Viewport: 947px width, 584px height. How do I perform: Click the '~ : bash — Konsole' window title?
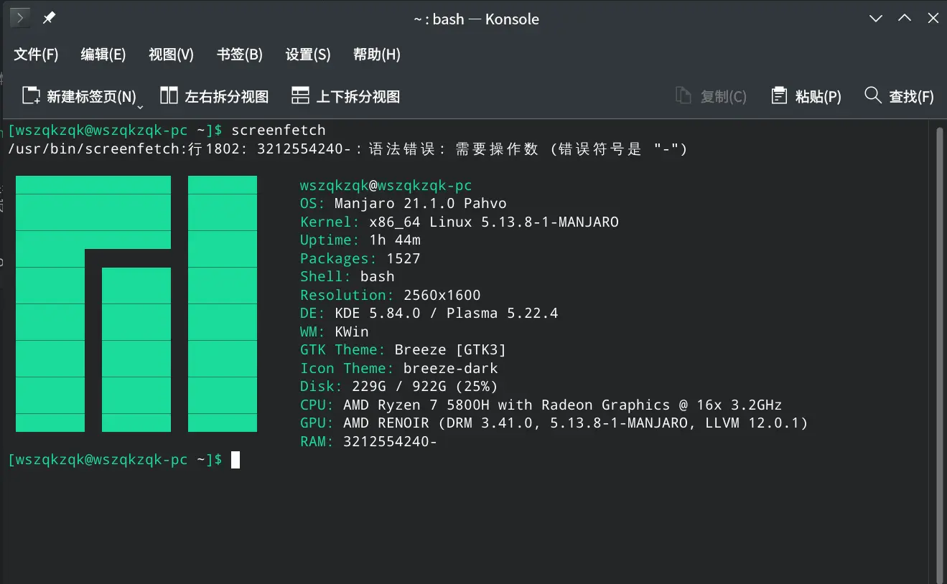click(x=477, y=19)
